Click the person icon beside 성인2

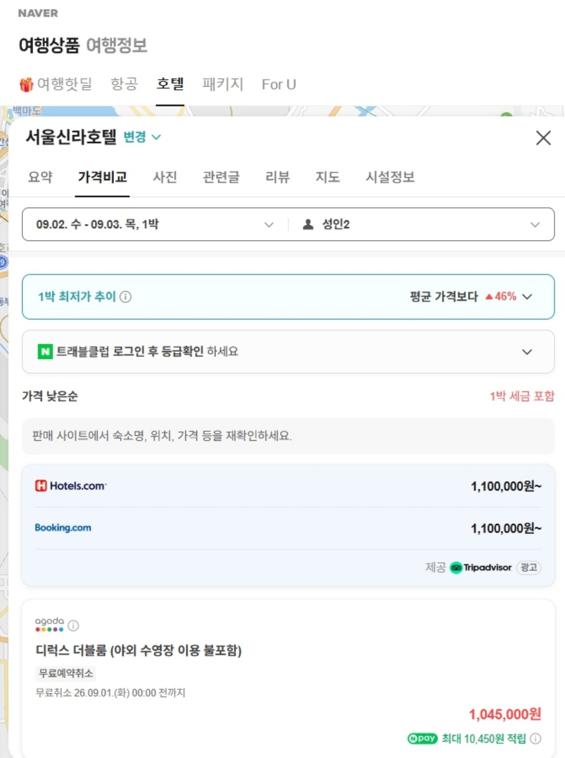click(x=308, y=224)
